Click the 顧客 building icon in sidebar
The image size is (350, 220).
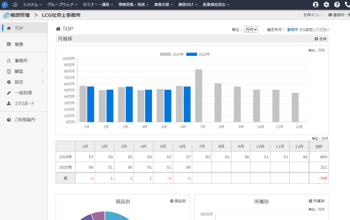[9, 71]
